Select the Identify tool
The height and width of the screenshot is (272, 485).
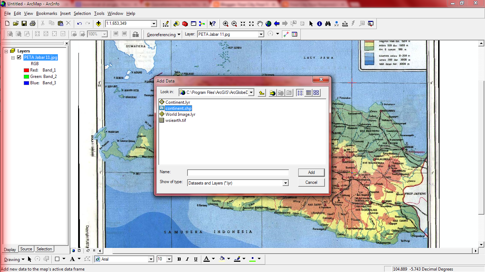pyautogui.click(x=320, y=23)
